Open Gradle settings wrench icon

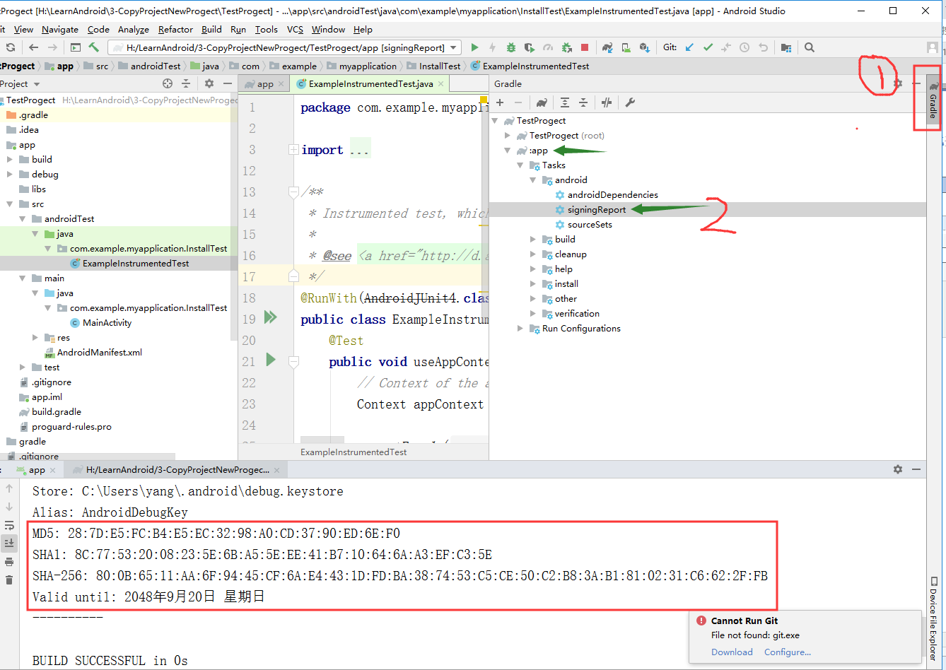[630, 102]
